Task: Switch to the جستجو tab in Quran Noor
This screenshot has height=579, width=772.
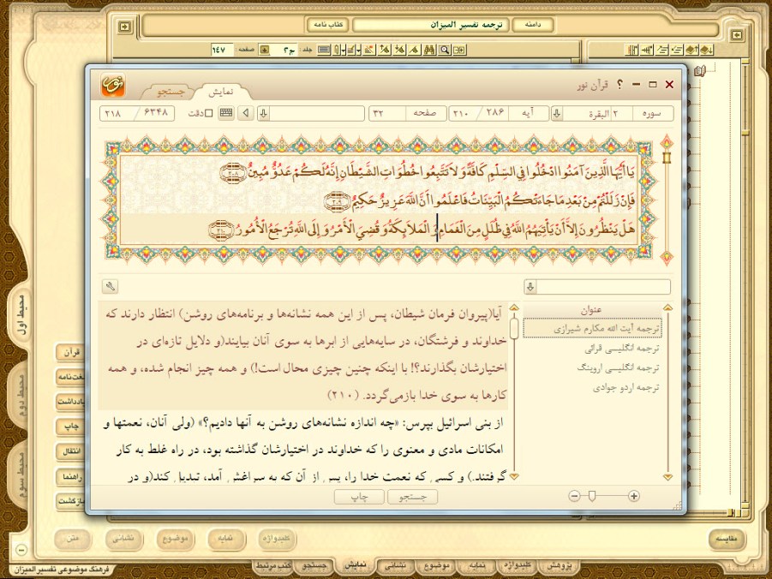Action: 171,92
